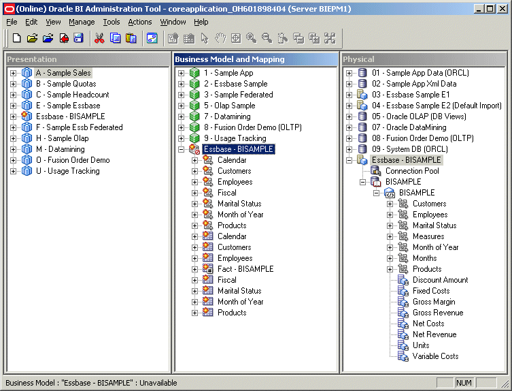
Task: Open the Manage menu
Action: 82,22
